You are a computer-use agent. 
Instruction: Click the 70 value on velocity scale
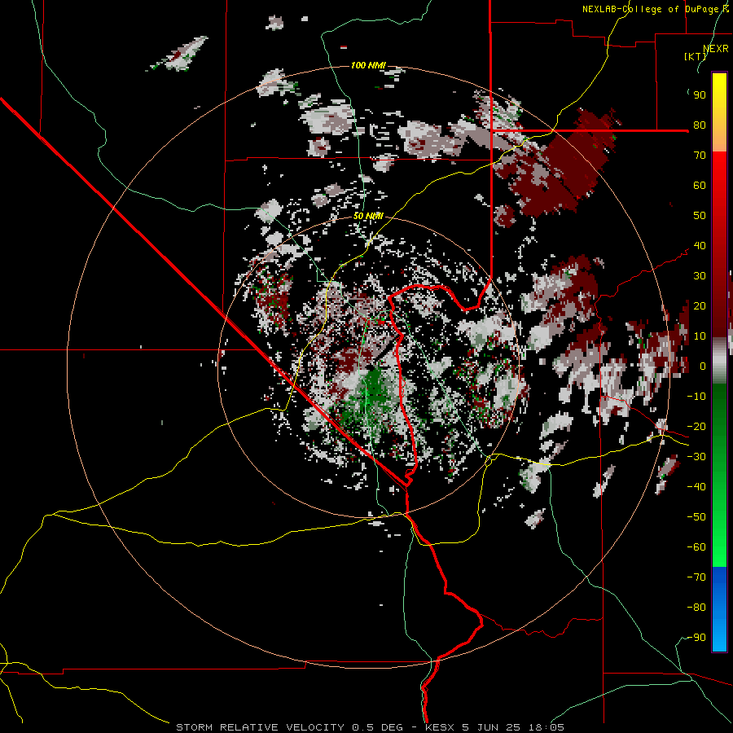700,156
